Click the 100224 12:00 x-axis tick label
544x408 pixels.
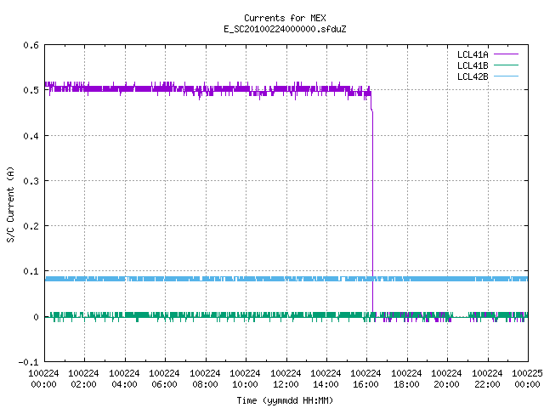pyautogui.click(x=286, y=379)
